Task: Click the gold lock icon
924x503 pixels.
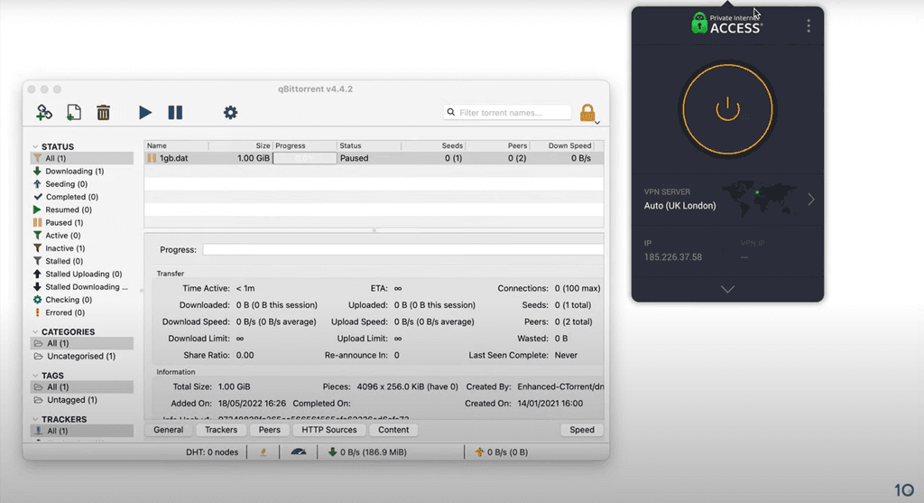Action: tap(587, 112)
